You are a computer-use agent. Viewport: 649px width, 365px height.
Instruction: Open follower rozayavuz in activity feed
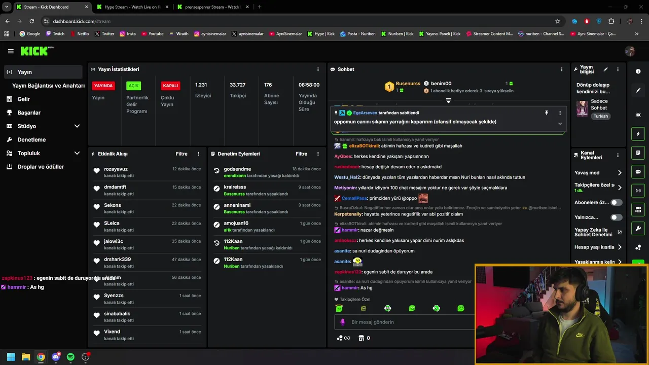point(116,169)
